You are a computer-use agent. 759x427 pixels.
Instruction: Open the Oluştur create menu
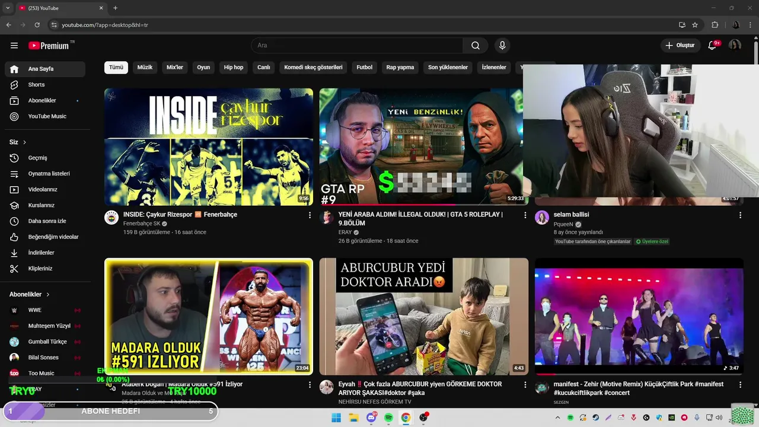tap(680, 46)
